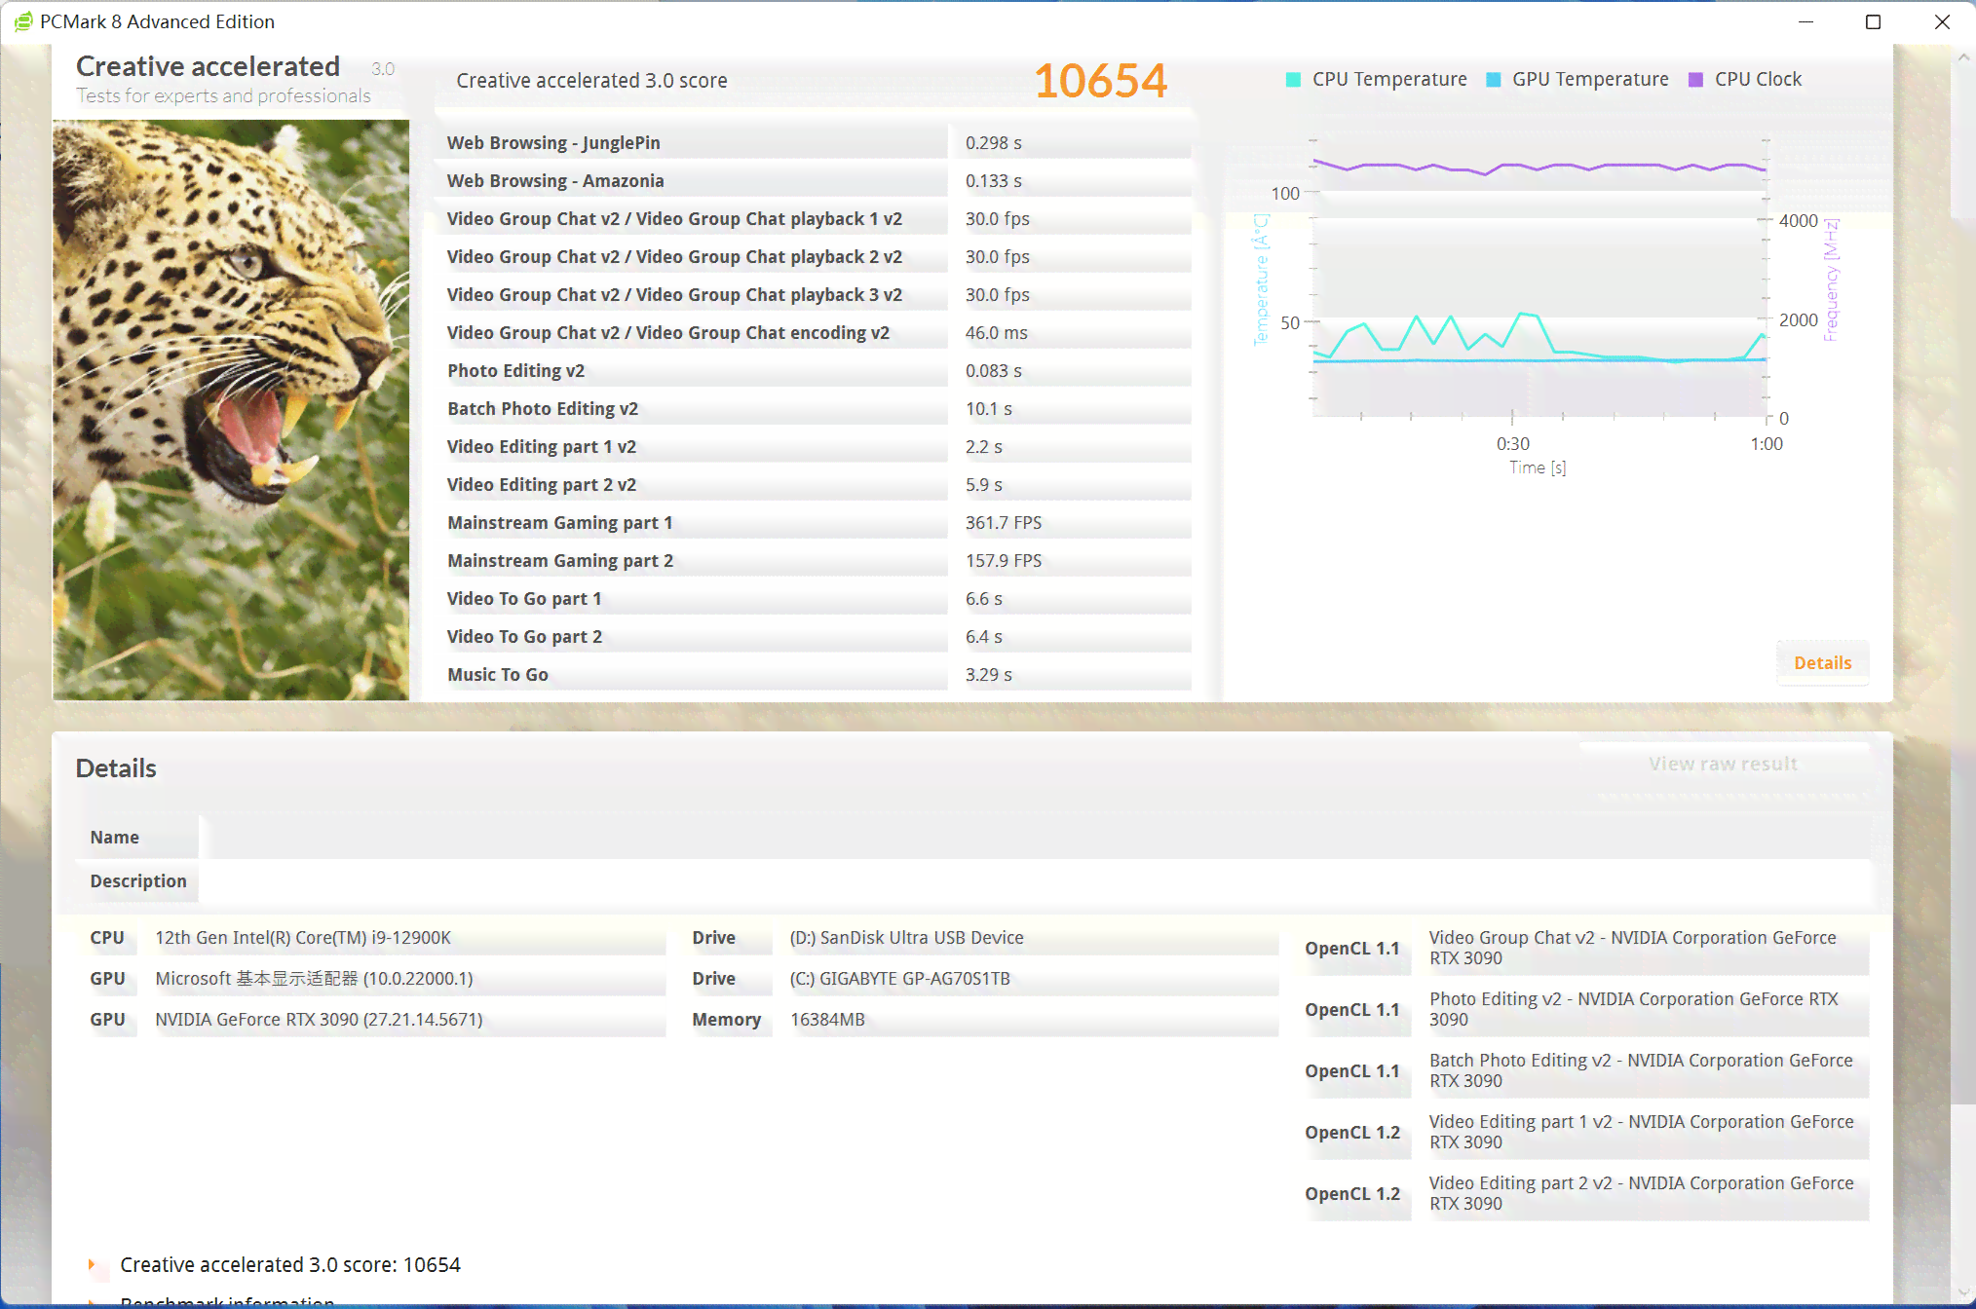Select the Photo Editing v2 row
1976x1309 pixels.
pos(814,370)
